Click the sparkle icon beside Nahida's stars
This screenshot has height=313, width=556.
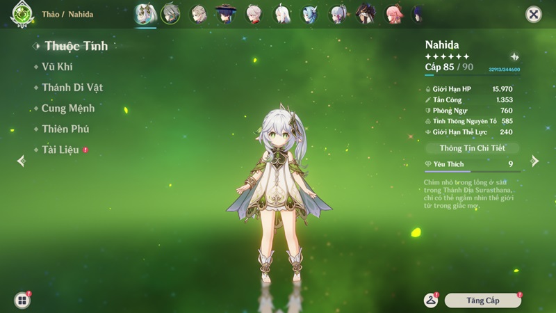pyautogui.click(x=514, y=56)
